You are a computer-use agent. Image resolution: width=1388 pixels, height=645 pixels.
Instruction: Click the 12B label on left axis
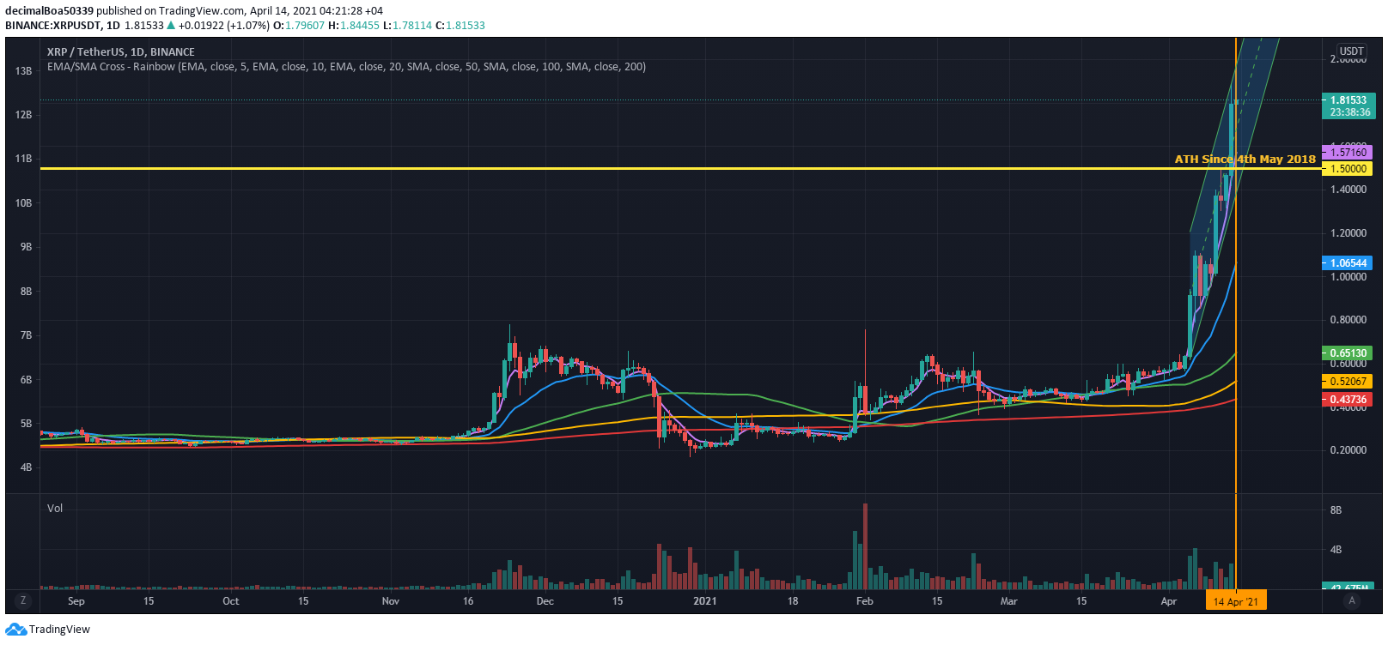pos(23,115)
